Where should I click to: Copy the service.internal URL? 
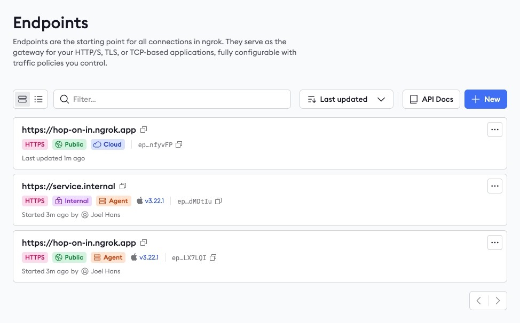click(123, 186)
